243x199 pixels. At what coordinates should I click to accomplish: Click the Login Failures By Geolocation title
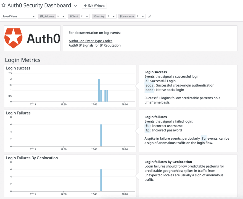coord(32,158)
